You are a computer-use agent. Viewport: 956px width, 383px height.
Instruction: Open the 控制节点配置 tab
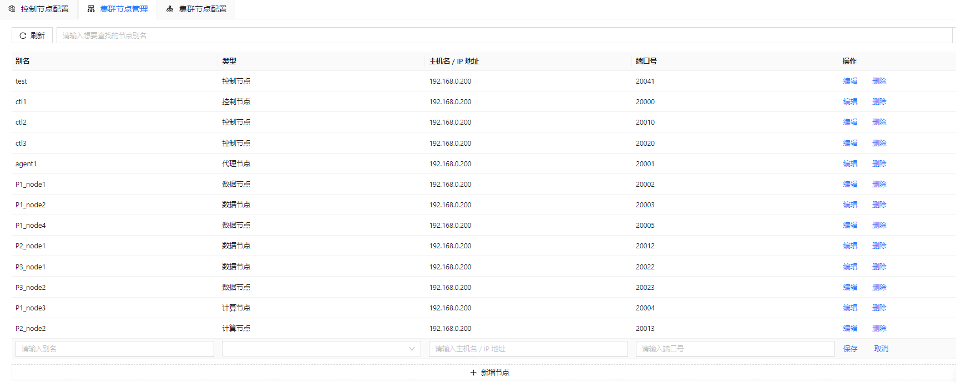click(x=39, y=9)
